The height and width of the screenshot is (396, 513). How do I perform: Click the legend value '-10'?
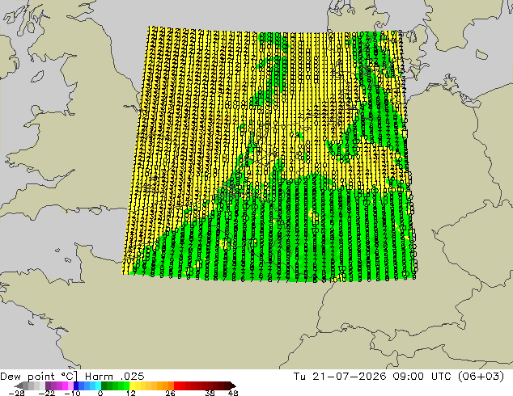tap(73, 393)
